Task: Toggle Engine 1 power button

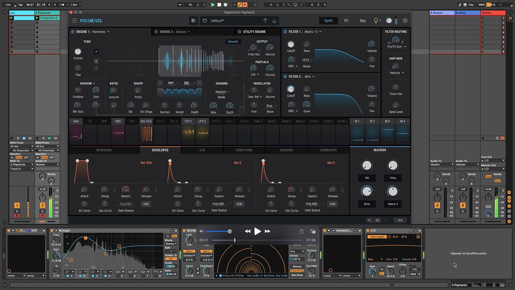Action: pos(73,31)
